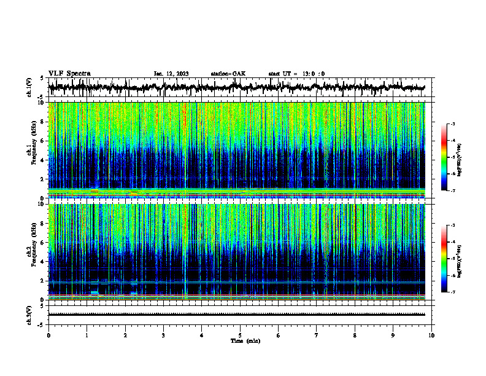
Task: Click time axis tick label "9"
Action: click(x=393, y=335)
